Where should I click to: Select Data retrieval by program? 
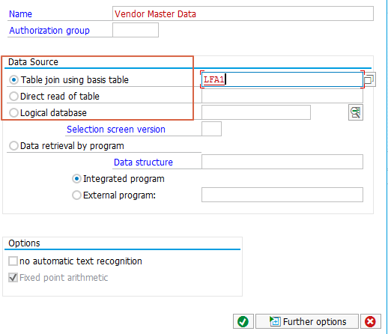coord(13,146)
